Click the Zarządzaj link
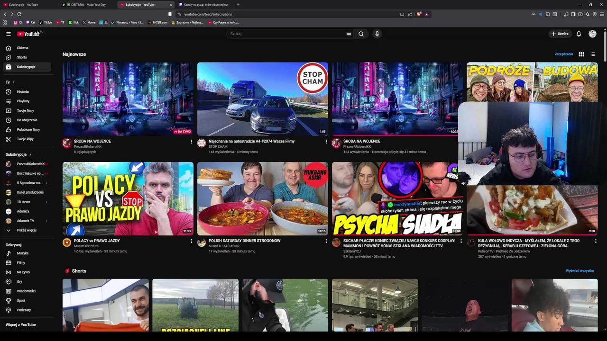Image resolution: width=607 pixels, height=341 pixels. (x=564, y=54)
